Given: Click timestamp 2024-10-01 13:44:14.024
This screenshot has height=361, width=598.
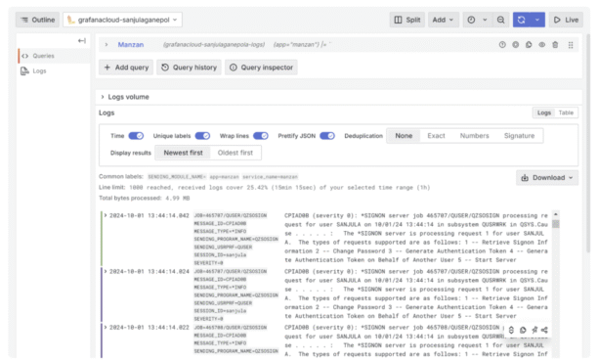Looking at the screenshot, I should click(149, 271).
